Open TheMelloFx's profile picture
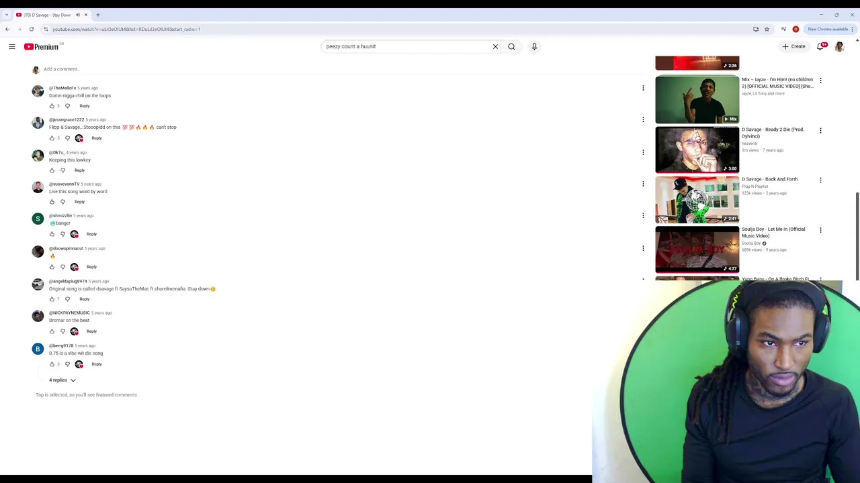This screenshot has width=860, height=483. pyautogui.click(x=38, y=91)
